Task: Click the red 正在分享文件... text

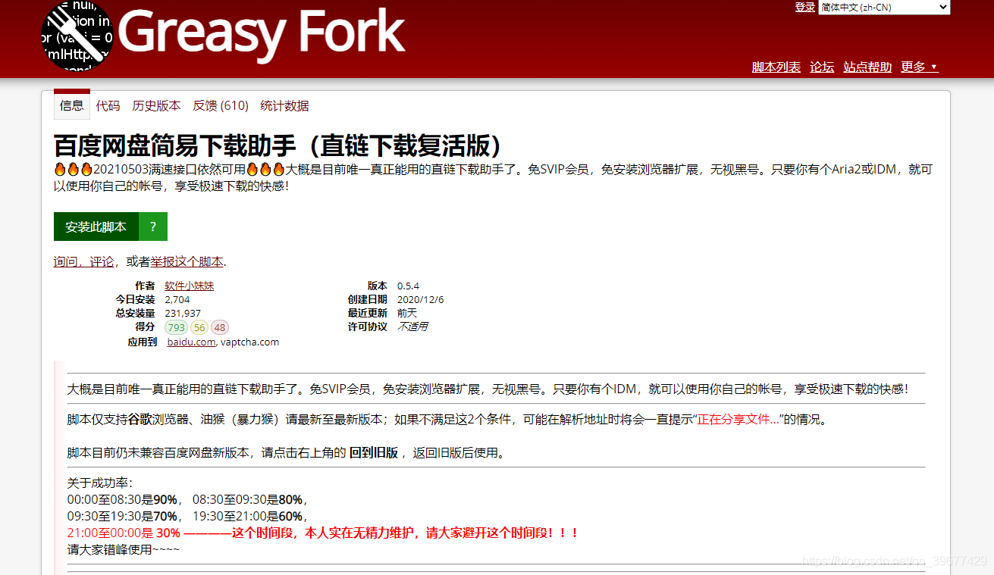Action: 739,419
